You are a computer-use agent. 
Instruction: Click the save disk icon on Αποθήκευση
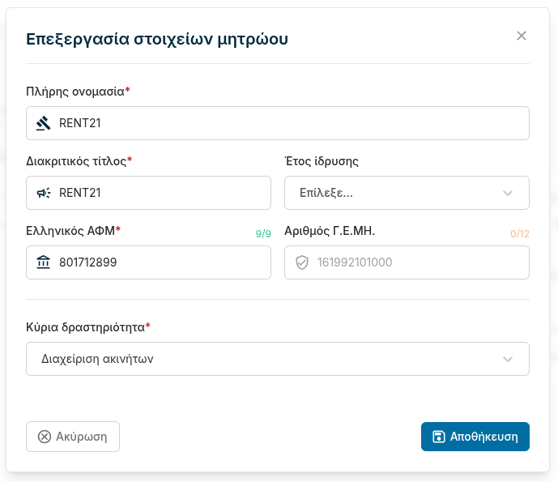click(x=438, y=437)
